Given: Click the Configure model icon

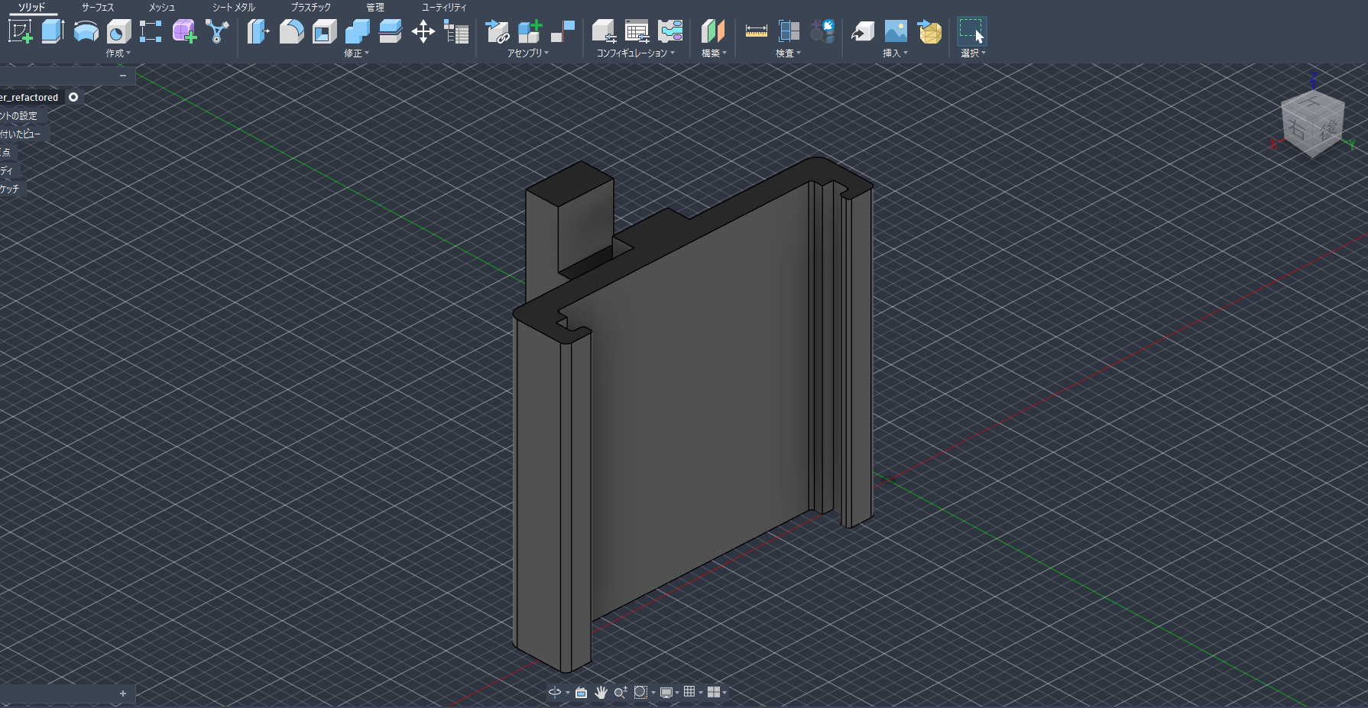Looking at the screenshot, I should point(604,31).
